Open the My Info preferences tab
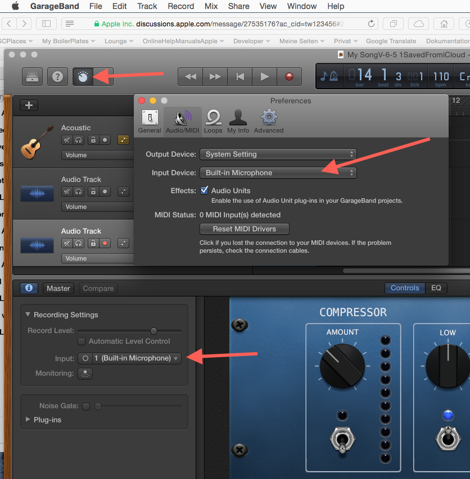The width and height of the screenshot is (470, 479). pyautogui.click(x=238, y=122)
